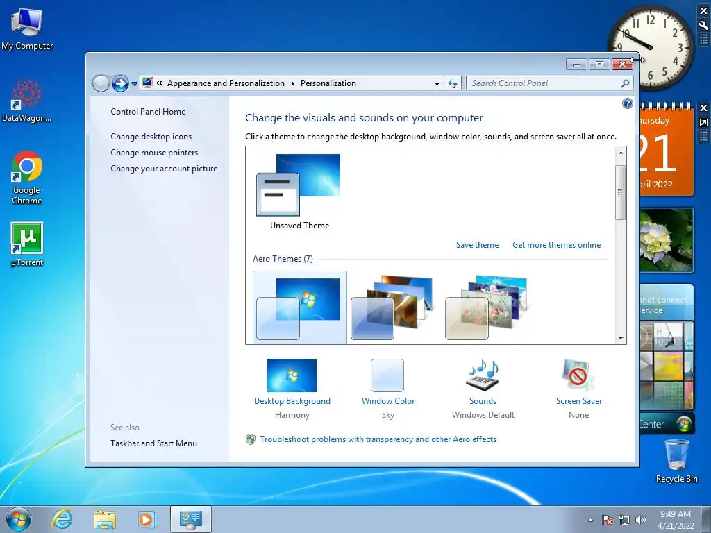Click the blue help question mark icon
711x533 pixels.
point(627,104)
